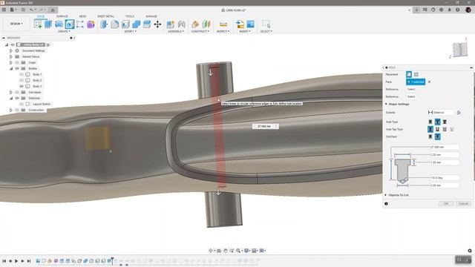475x267 pixels.
Task: Expand the Document Settings node
Action: click(x=11, y=50)
